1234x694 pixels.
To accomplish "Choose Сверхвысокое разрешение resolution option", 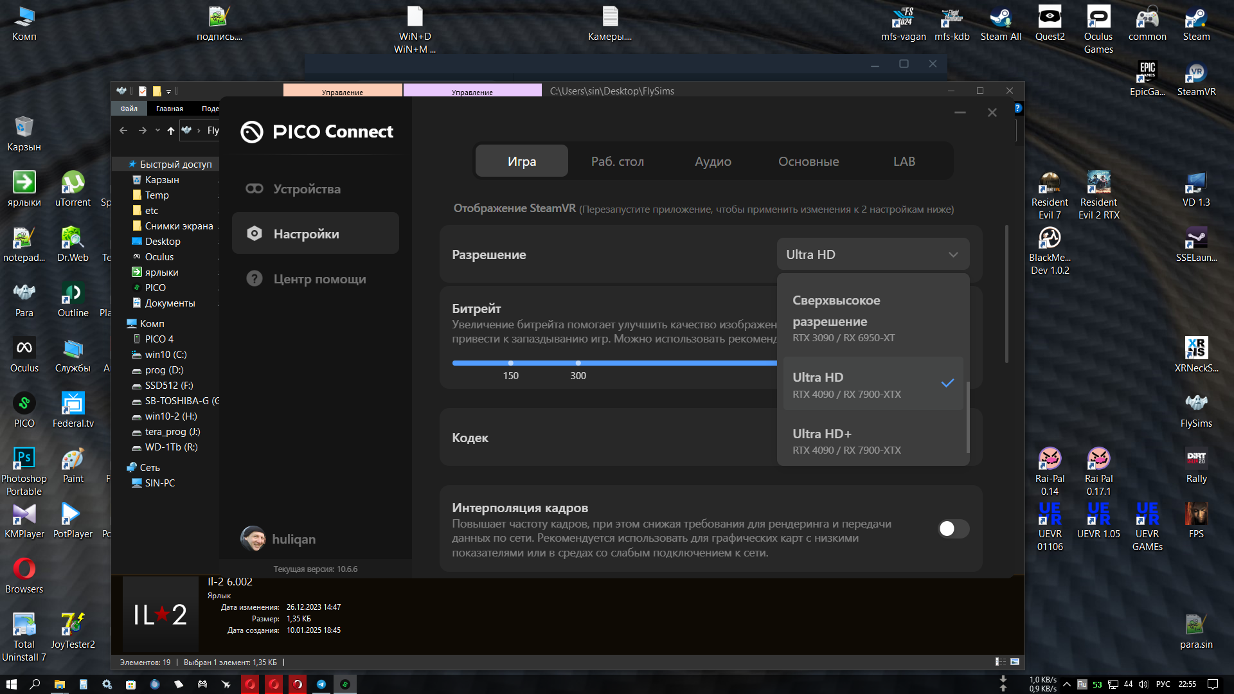I will [872, 318].
